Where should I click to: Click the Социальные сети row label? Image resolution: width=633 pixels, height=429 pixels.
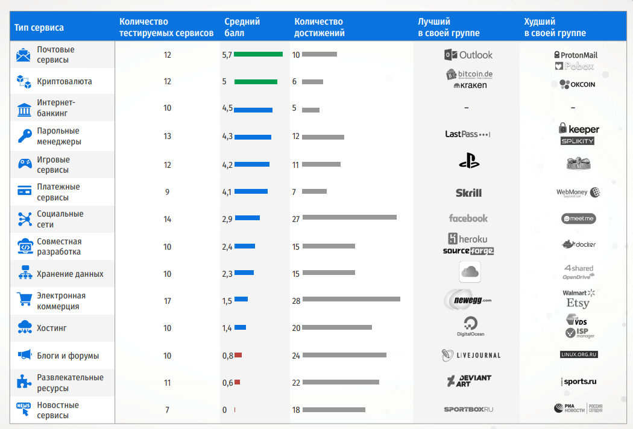(x=60, y=219)
